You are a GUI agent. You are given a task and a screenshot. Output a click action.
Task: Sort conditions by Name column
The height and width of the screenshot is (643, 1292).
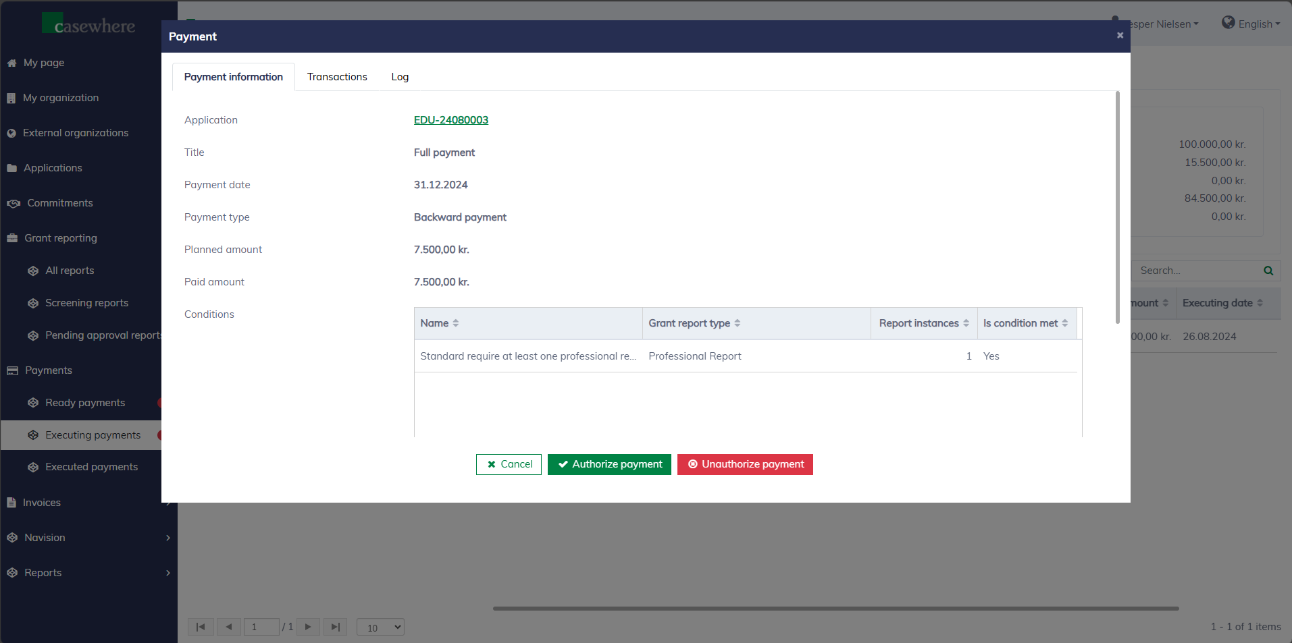pos(455,323)
